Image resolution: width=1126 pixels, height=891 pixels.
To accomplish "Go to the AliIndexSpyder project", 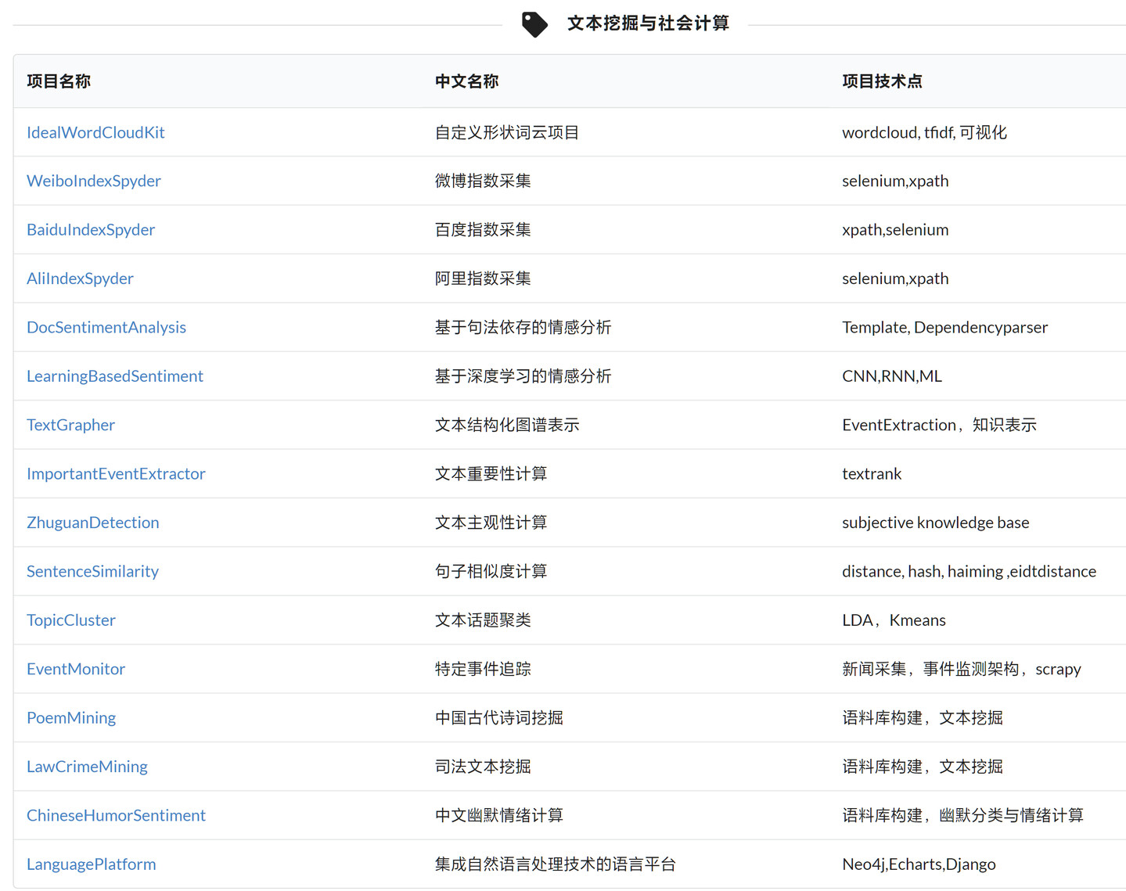I will tap(80, 278).
